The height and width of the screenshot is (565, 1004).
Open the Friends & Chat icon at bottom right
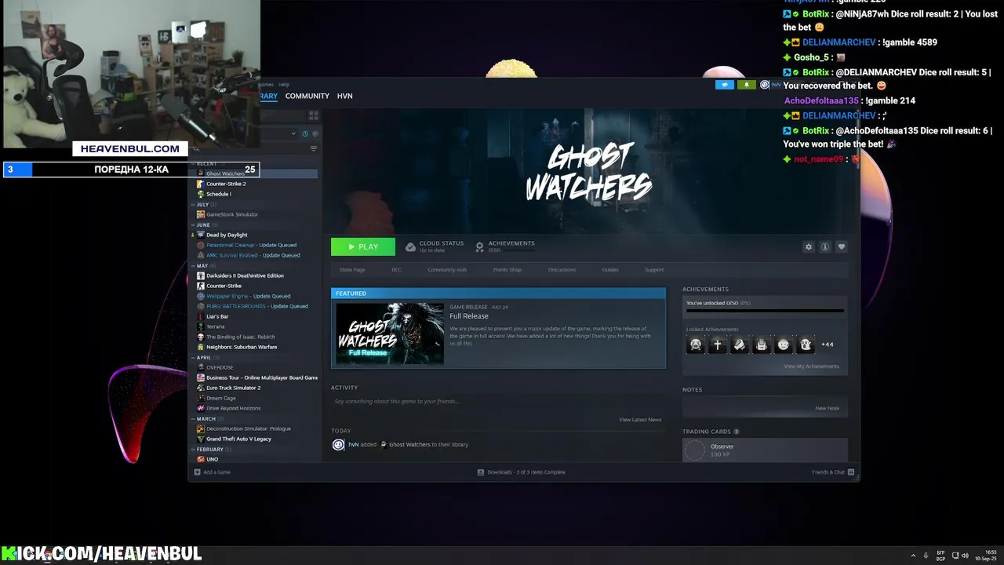point(851,472)
